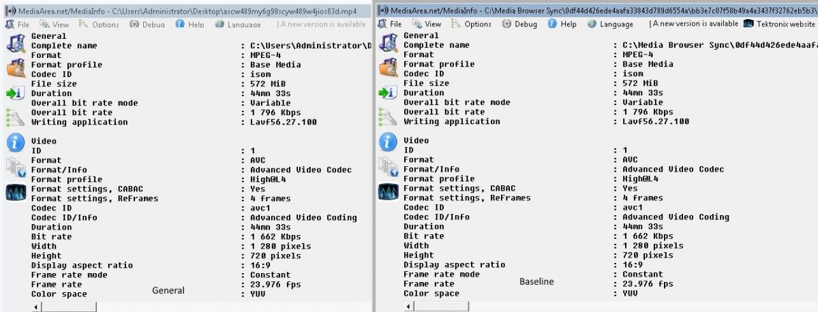Open Help menu in left MediaInfo window

(x=190, y=25)
